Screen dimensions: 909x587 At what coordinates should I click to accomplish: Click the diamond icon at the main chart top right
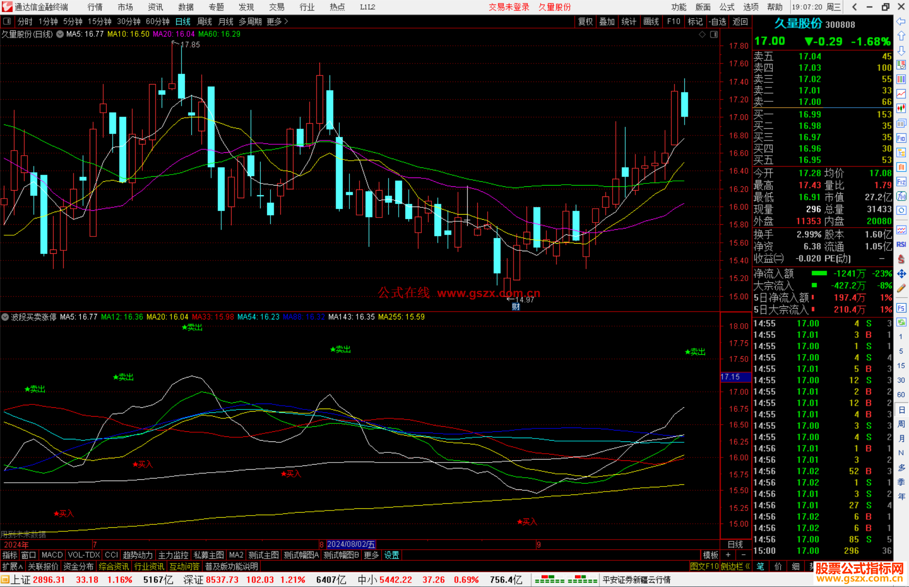pos(702,35)
